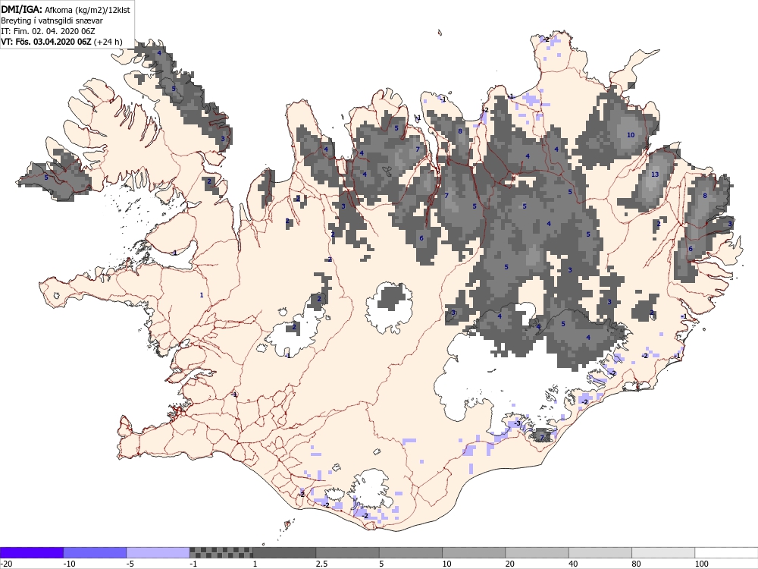
Task: Select the medium blue legend swatch after -10
Action: [95, 552]
